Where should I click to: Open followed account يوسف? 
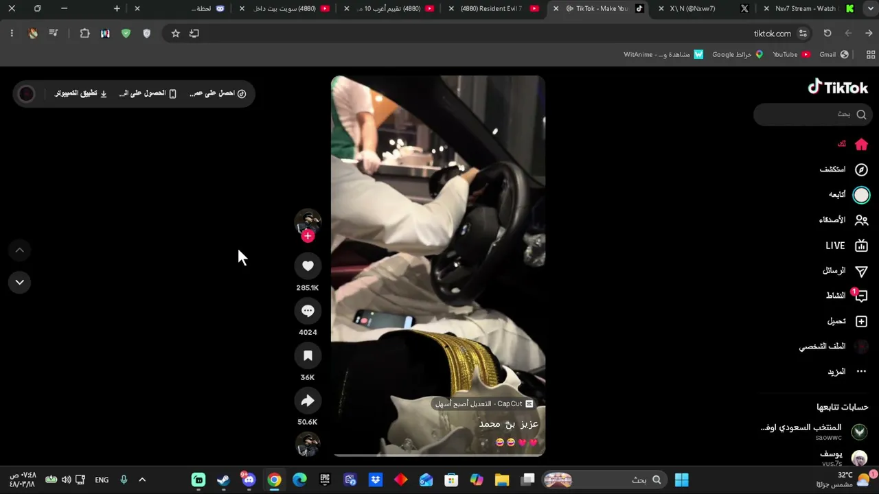843,458
